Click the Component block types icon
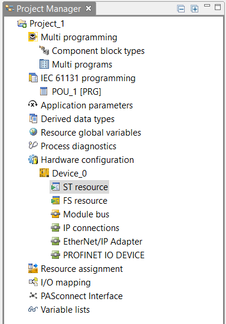This screenshot has width=226, height=324. (44, 50)
